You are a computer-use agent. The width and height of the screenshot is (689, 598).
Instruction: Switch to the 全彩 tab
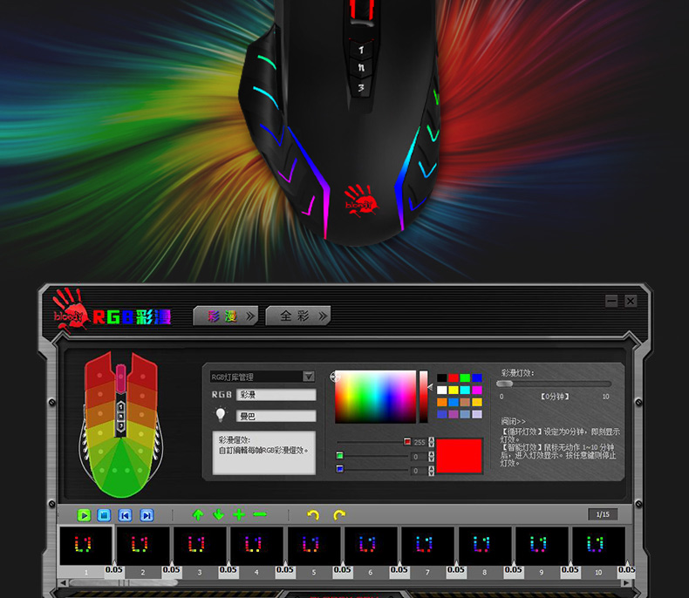[298, 316]
